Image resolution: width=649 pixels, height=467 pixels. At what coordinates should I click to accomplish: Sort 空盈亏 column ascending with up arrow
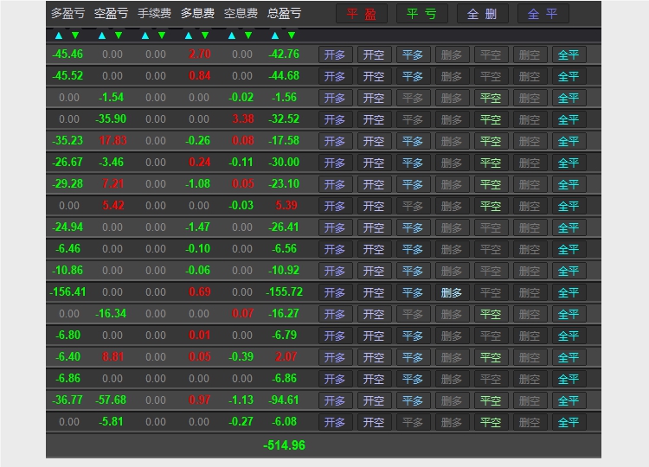coord(102,35)
